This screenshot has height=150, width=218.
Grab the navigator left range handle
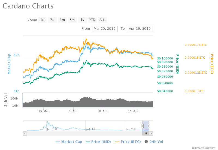click(x=142, y=126)
